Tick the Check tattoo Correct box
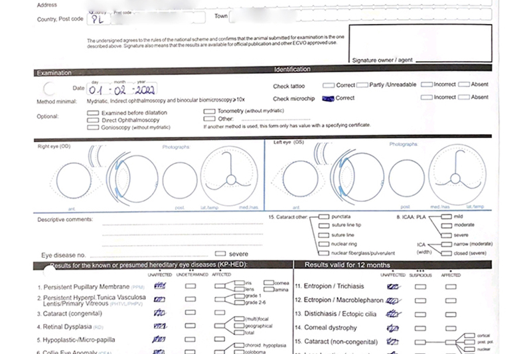 (329, 86)
